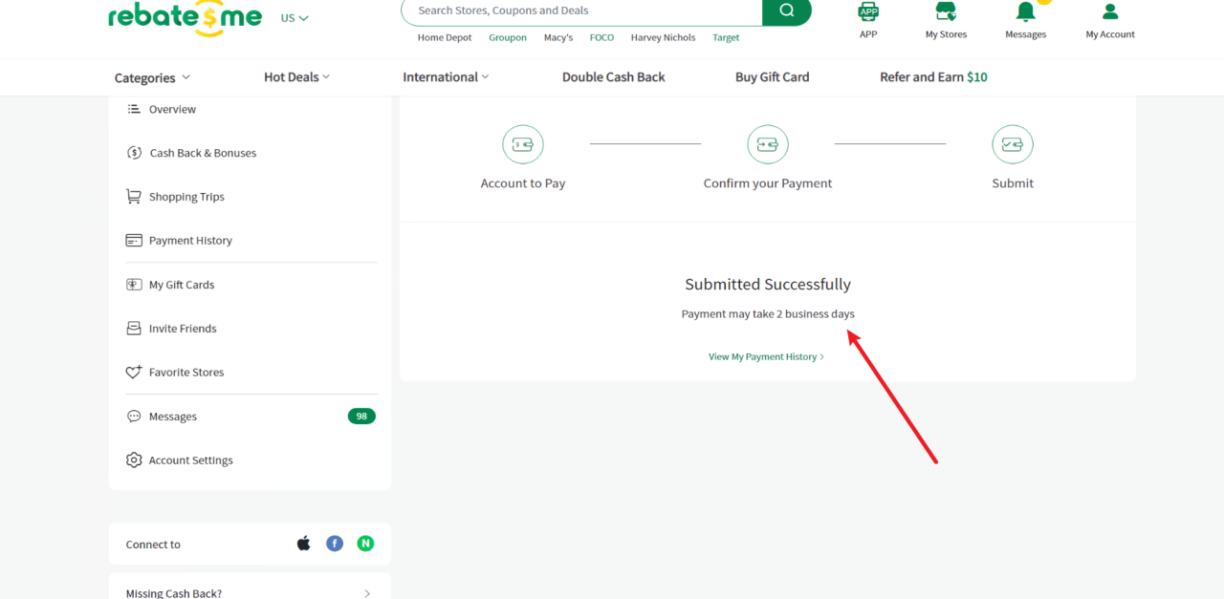The width and height of the screenshot is (1224, 599).
Task: Open Buy Gift Card page
Action: point(772,77)
